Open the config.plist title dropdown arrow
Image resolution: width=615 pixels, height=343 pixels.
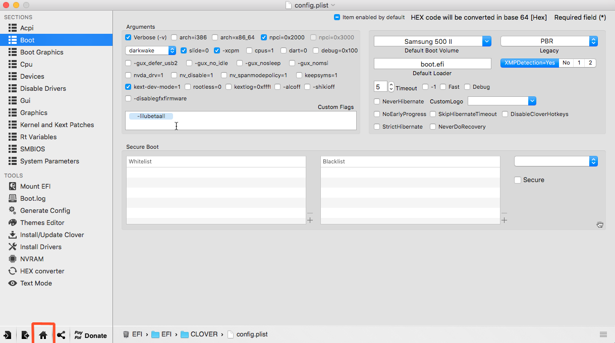(x=333, y=5)
